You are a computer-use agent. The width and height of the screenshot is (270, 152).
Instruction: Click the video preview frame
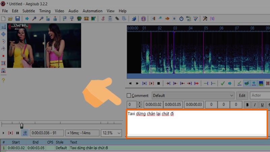point(44,46)
